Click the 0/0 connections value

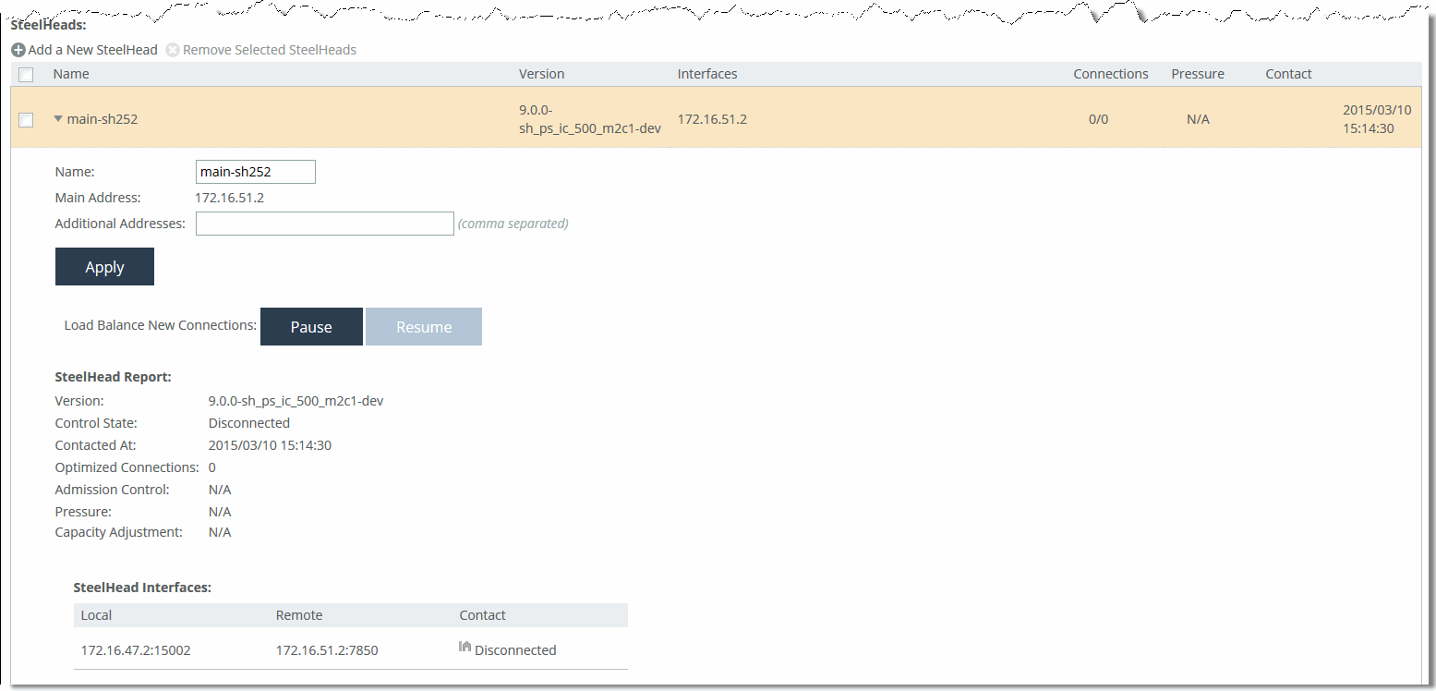(1098, 119)
